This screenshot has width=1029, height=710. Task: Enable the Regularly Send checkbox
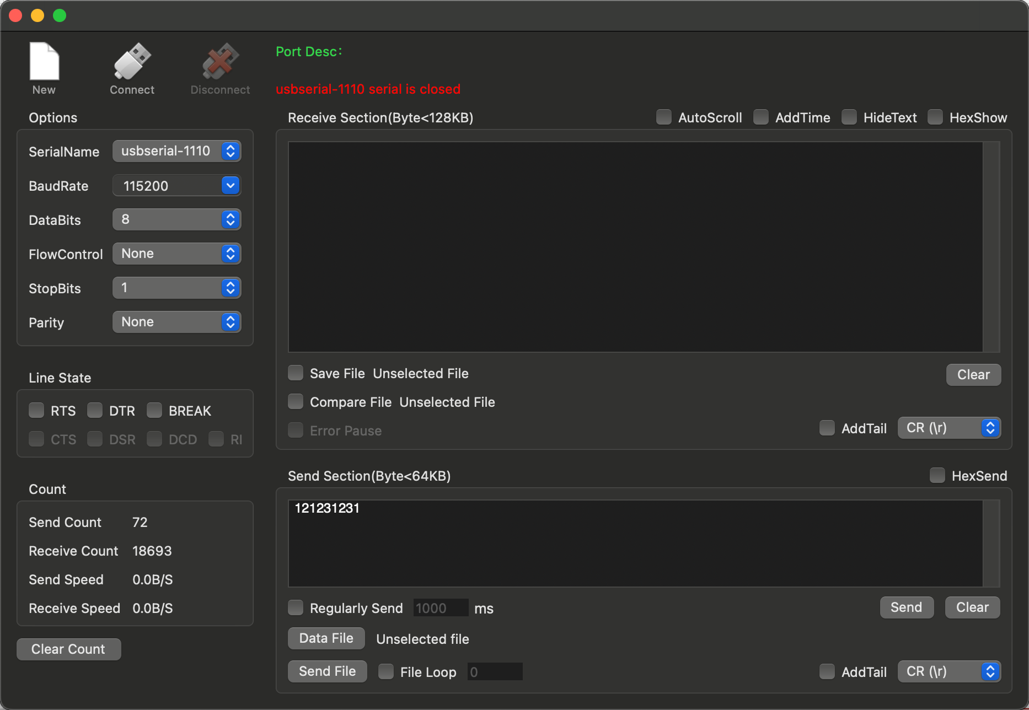[x=296, y=607]
